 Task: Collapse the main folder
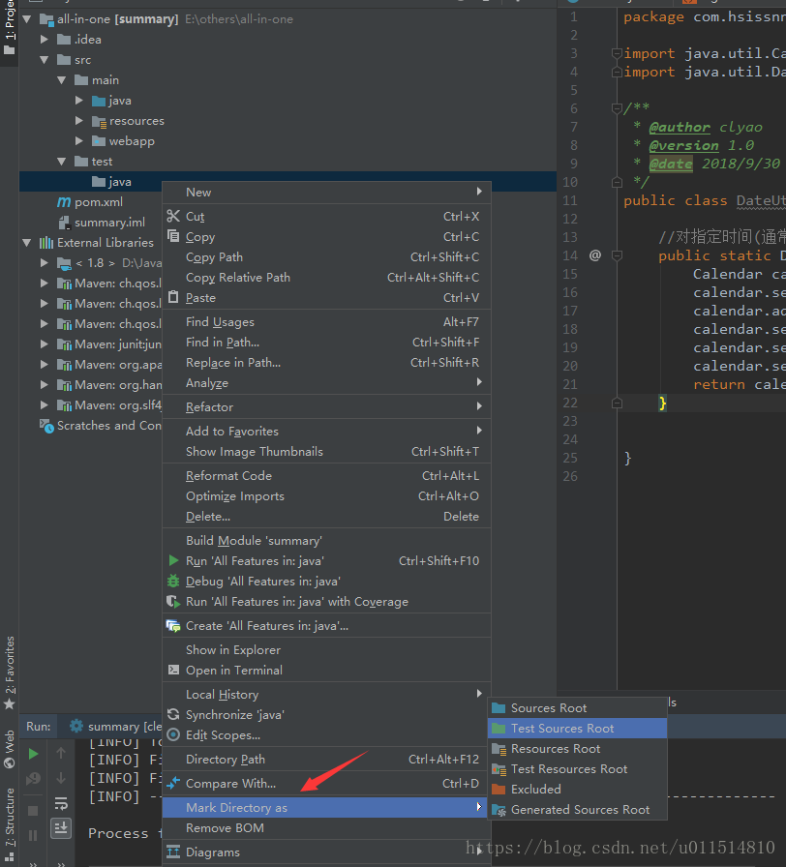(x=61, y=80)
